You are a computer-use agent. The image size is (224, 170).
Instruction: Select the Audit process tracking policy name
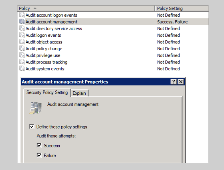(x=46, y=62)
